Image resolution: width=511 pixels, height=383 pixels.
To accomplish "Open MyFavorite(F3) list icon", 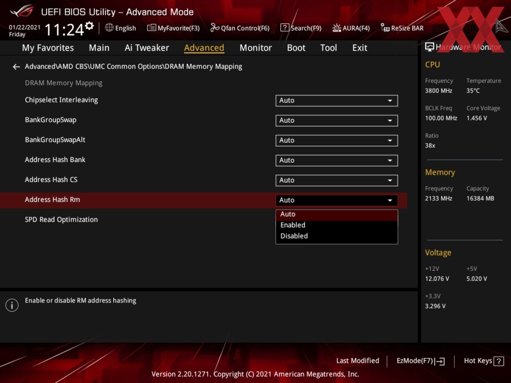I will 151,28.
